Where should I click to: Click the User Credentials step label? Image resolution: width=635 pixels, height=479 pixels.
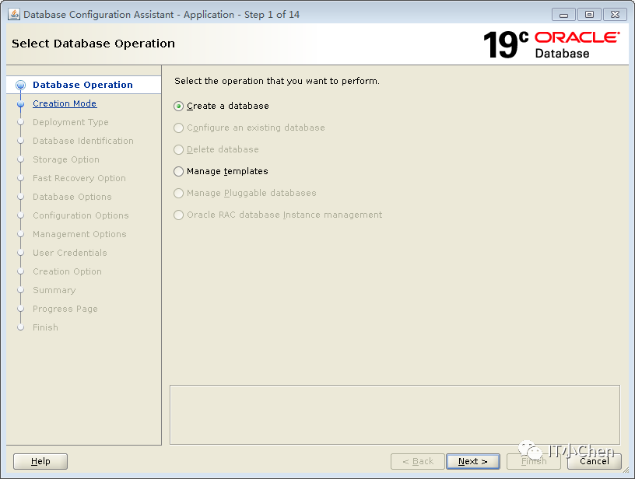tap(70, 253)
